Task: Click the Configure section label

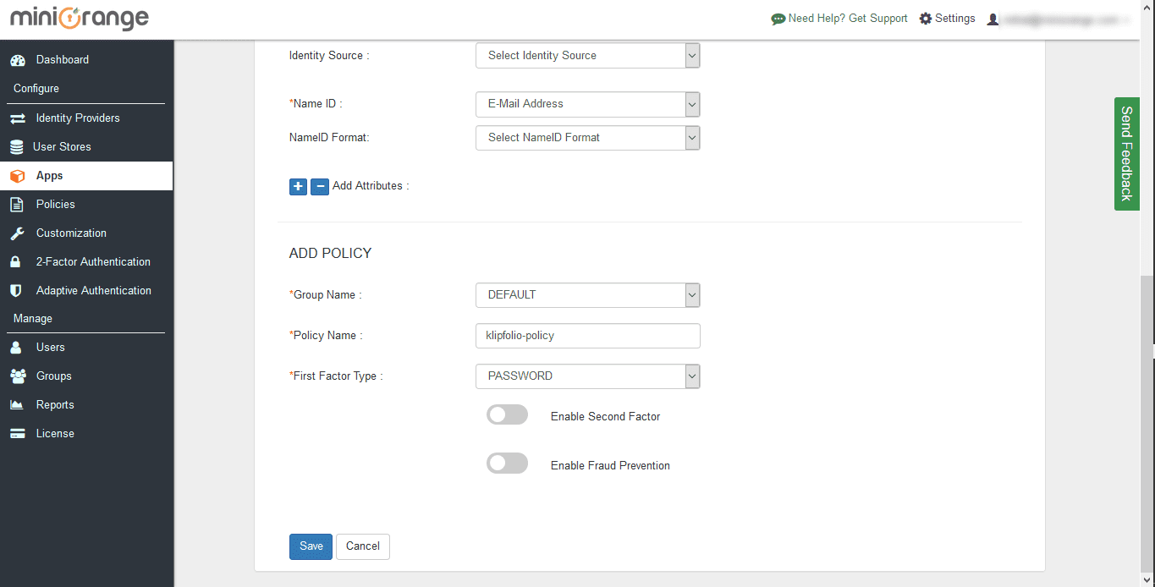Action: (x=36, y=89)
